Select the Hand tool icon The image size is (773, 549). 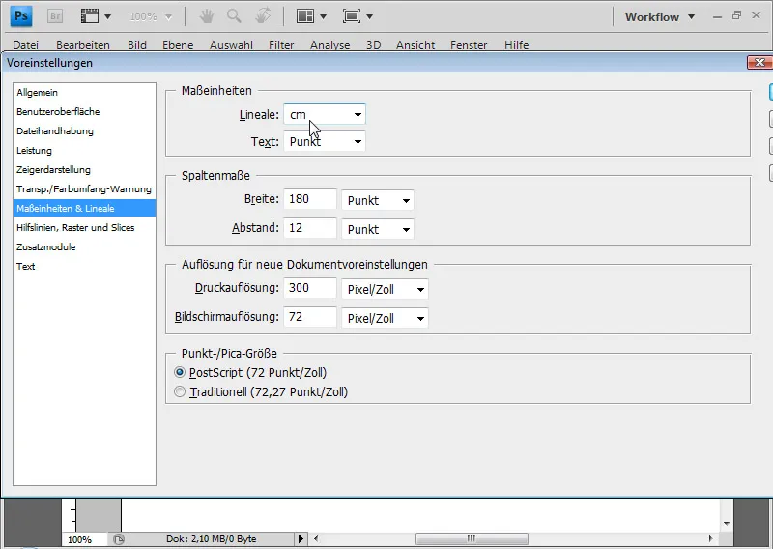click(x=207, y=16)
